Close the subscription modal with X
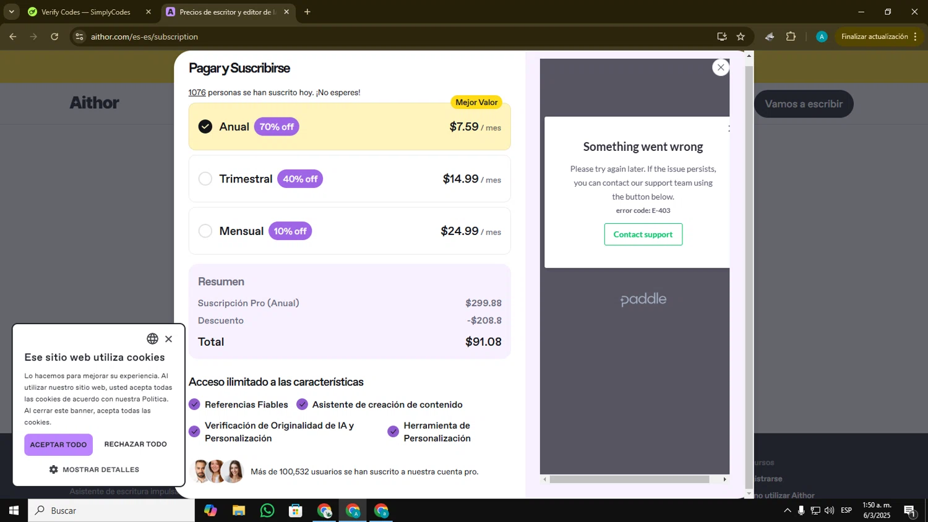 720,67
